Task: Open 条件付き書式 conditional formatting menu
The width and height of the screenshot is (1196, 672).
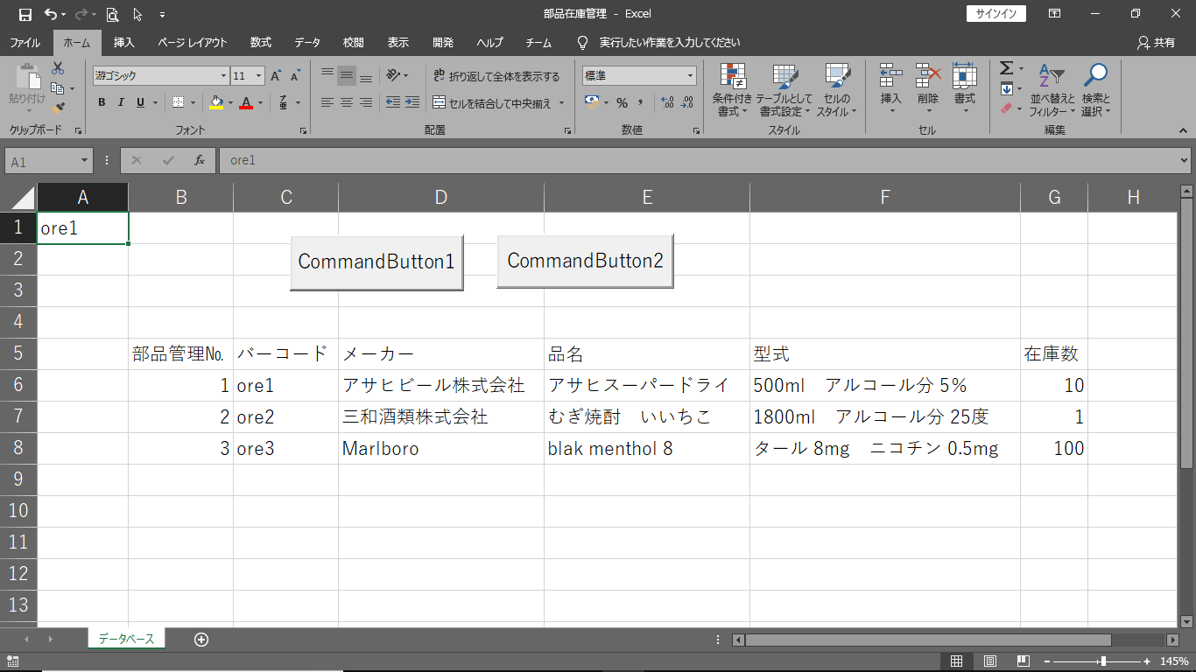Action: tap(732, 91)
